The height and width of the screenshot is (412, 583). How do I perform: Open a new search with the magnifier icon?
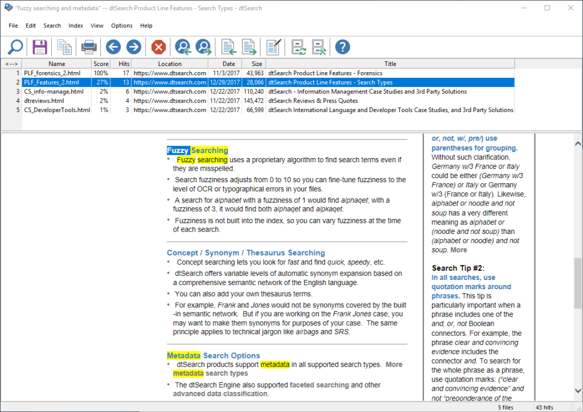tap(14, 47)
